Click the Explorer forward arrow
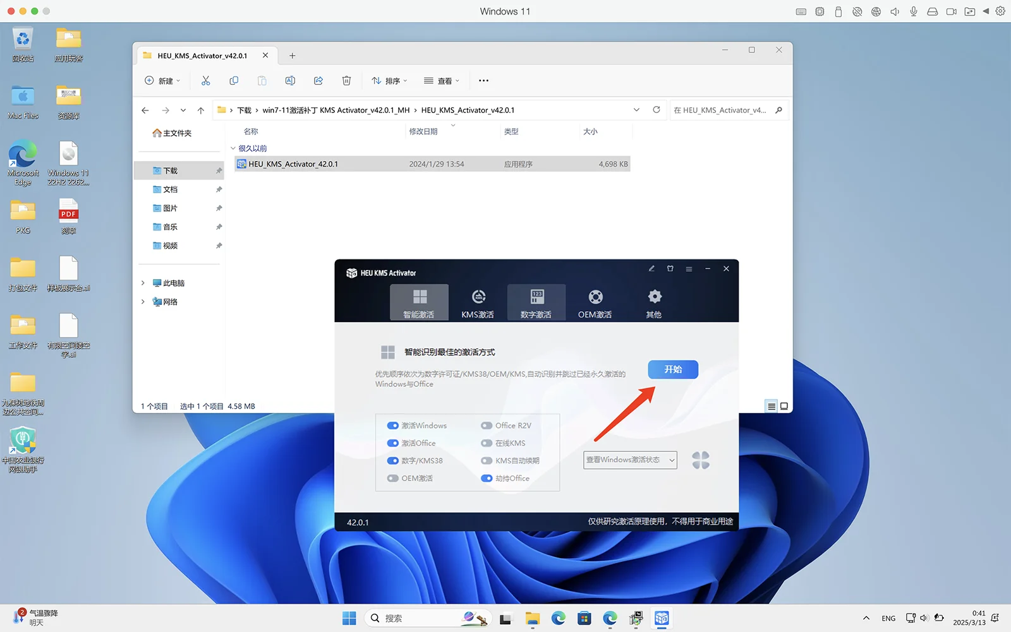Screen dimensions: 1011x632 (x=166, y=110)
